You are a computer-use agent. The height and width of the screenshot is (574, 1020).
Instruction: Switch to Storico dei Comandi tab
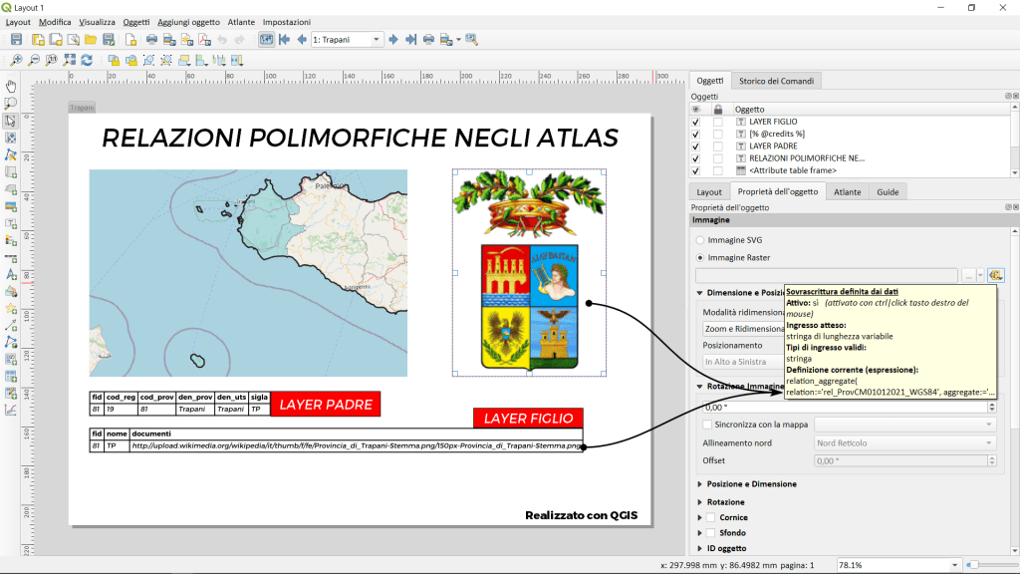778,81
